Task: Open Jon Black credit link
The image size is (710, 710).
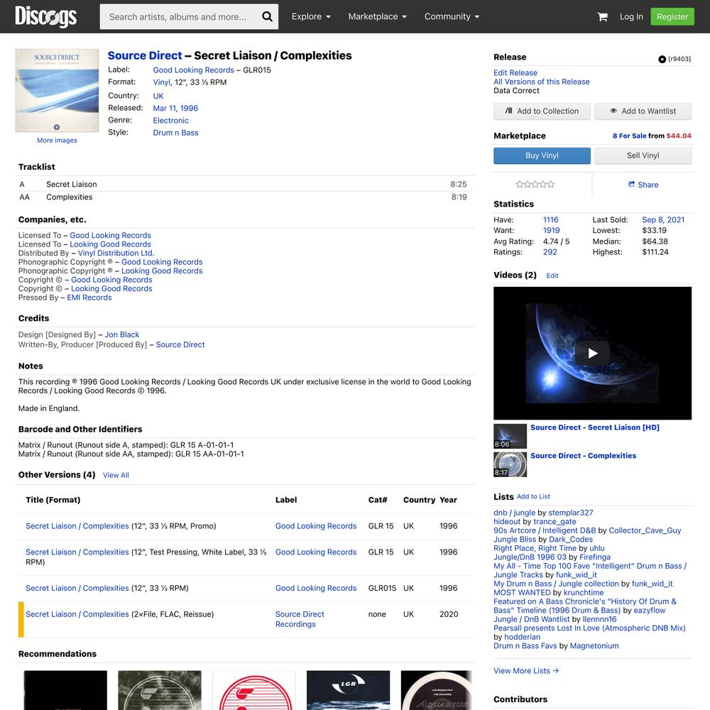Action: 122,334
